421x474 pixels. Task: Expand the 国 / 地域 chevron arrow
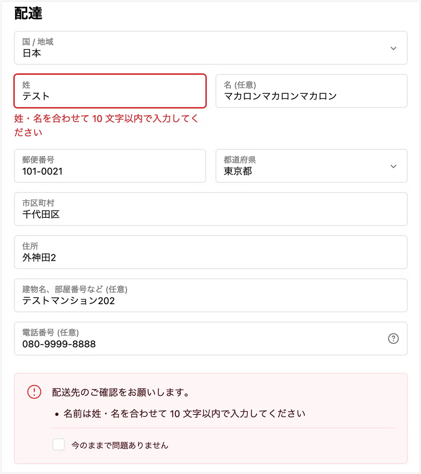click(393, 48)
